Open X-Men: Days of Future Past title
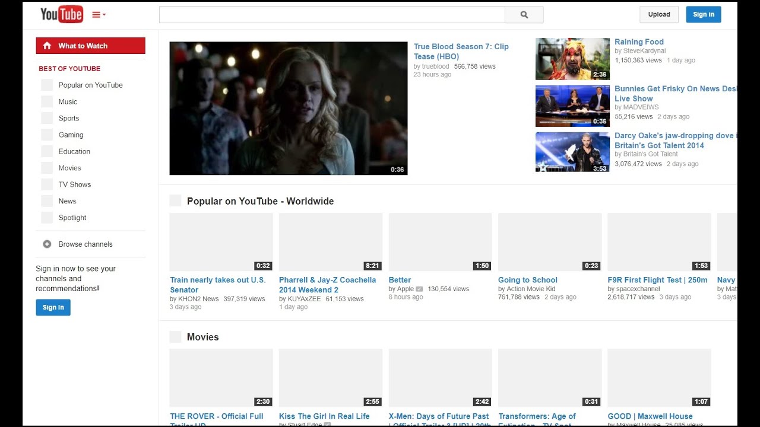Image resolution: width=760 pixels, height=427 pixels. click(440, 419)
